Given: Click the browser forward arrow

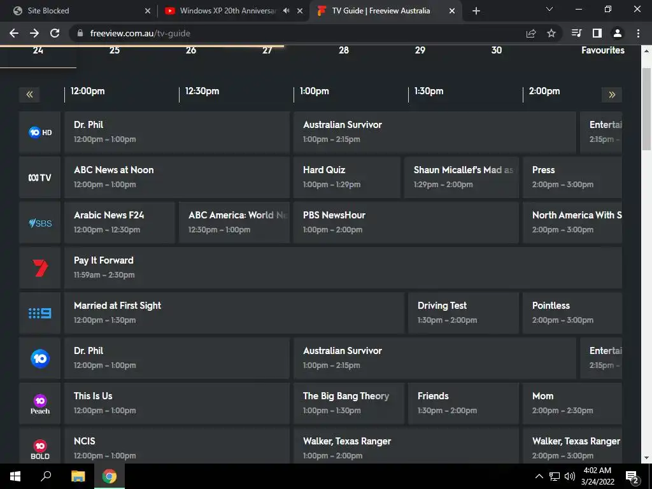Looking at the screenshot, I should (x=34, y=33).
